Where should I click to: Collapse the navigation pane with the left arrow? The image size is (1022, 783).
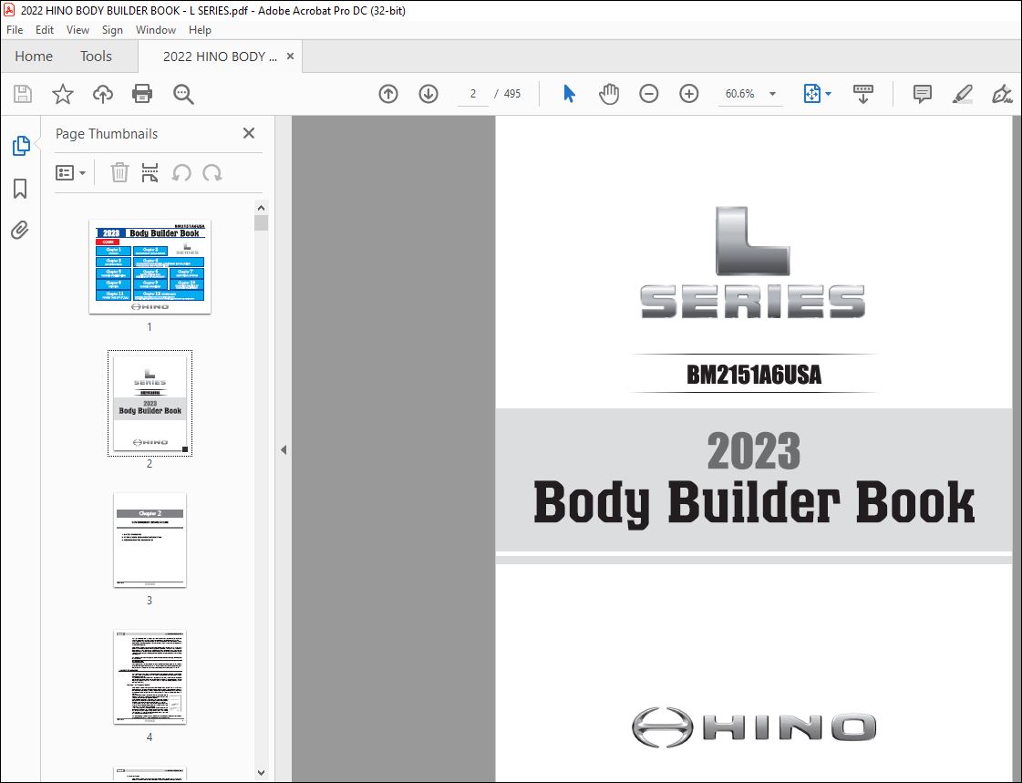pos(284,449)
